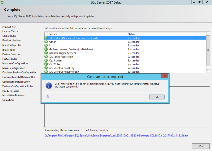Click Feature Selection step in sidebar
This screenshot has height=151, width=212.
[12, 54]
